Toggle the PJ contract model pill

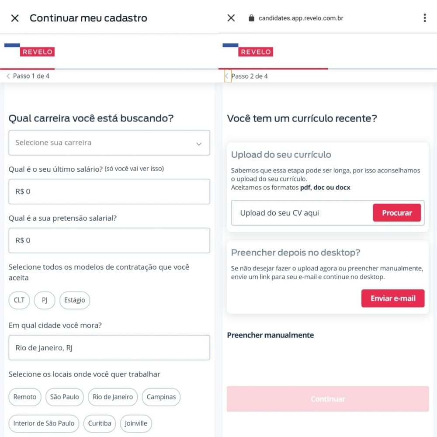pyautogui.click(x=44, y=300)
